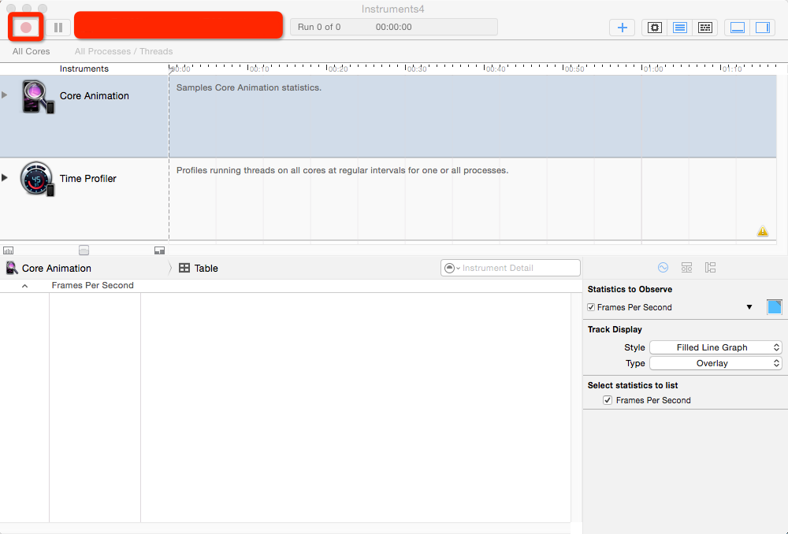
Task: Click the track height handle below Instruments list
Action: 84,250
